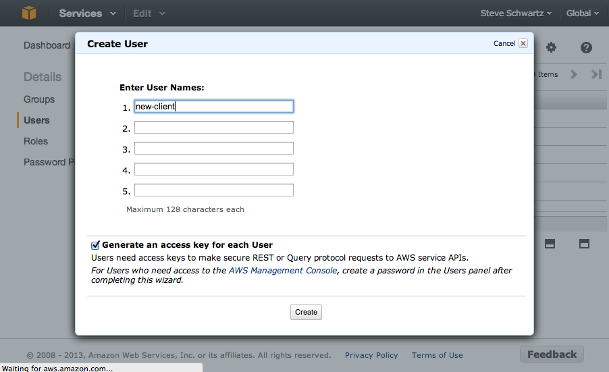Viewport: 609px width, 372px height.
Task: Click user name input field 4
Action: (214, 169)
